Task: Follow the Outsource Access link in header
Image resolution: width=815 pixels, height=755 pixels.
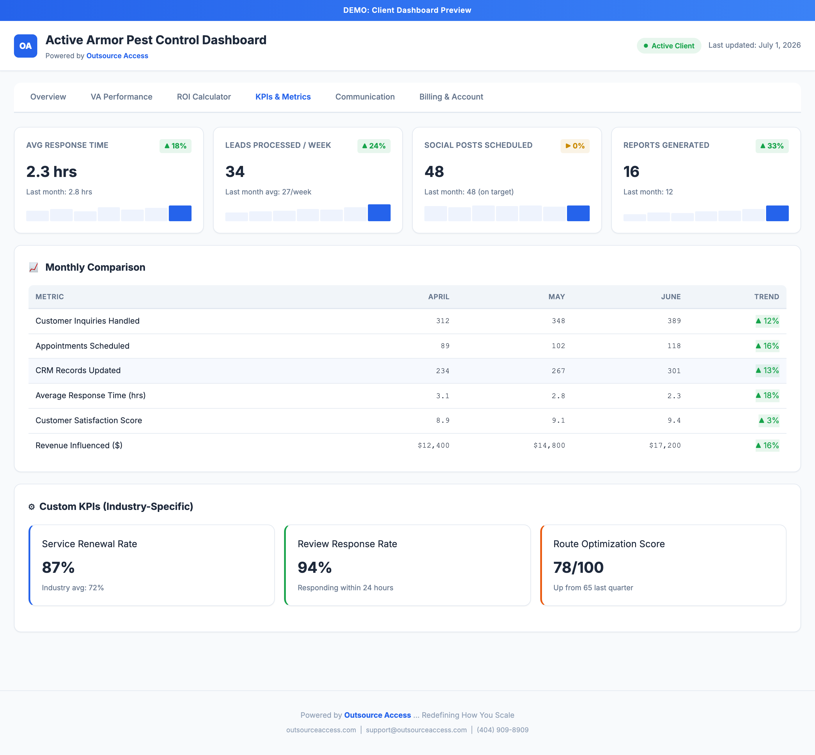Action: tap(117, 56)
